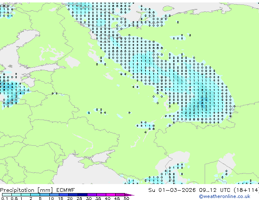Click the 'ECMWF' model label
Screen dimensions: 259x200
pyautogui.click(x=66, y=190)
